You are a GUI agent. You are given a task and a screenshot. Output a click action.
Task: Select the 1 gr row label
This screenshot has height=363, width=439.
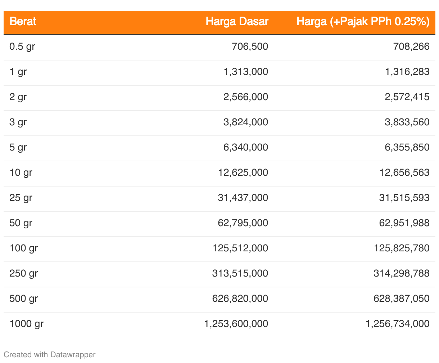(x=18, y=72)
